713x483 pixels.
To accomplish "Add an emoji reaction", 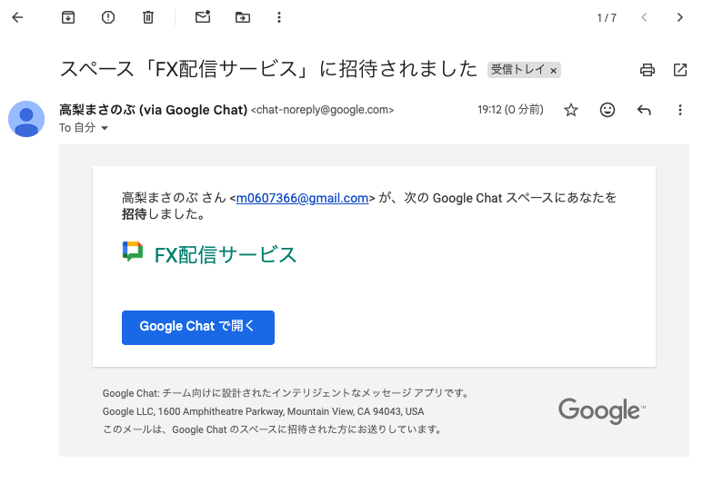I will (608, 110).
